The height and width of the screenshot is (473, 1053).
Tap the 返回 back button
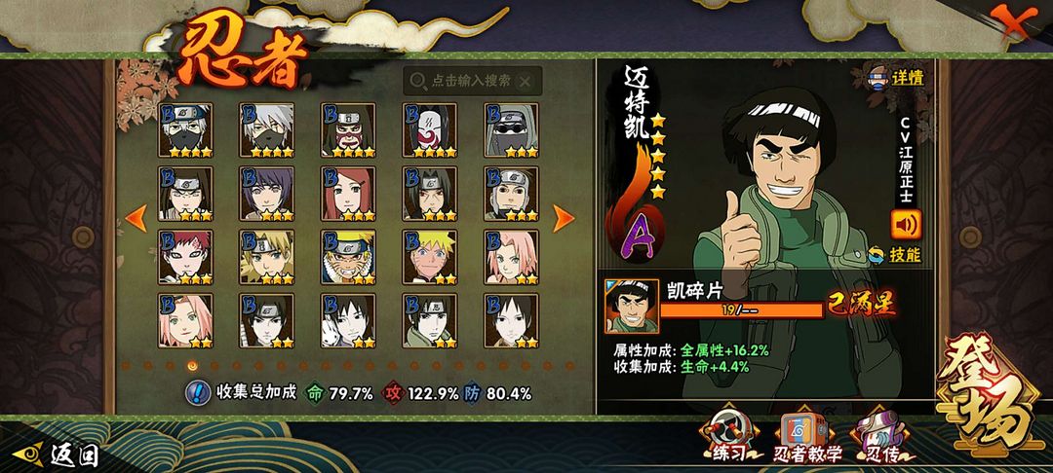(58, 455)
